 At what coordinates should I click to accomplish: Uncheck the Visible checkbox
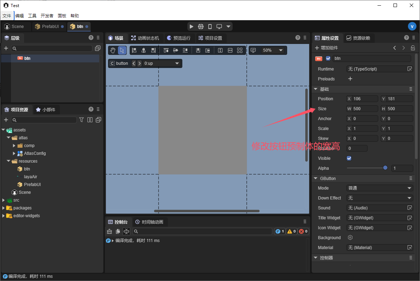(x=349, y=158)
